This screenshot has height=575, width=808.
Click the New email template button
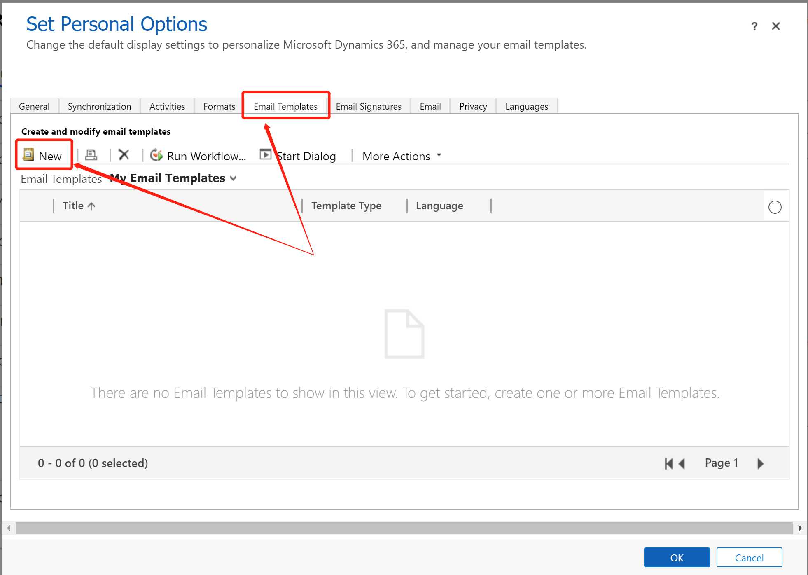pos(43,156)
